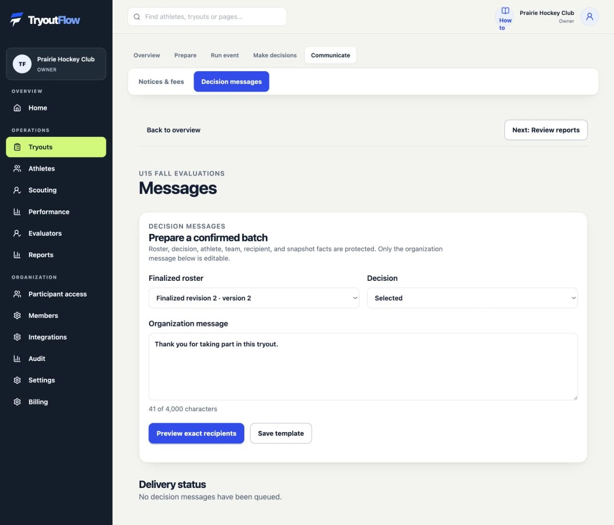Switch to the Prepare tab
This screenshot has height=525, width=614.
coord(185,55)
